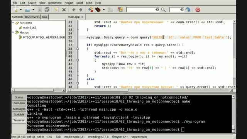
Task: Collapse the Functions tree node
Action: point(13,23)
